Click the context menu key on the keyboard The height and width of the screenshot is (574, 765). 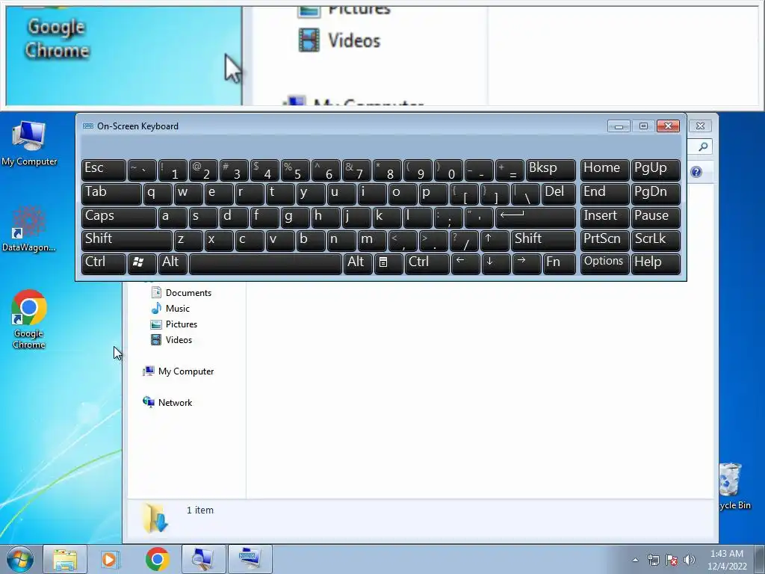click(388, 264)
